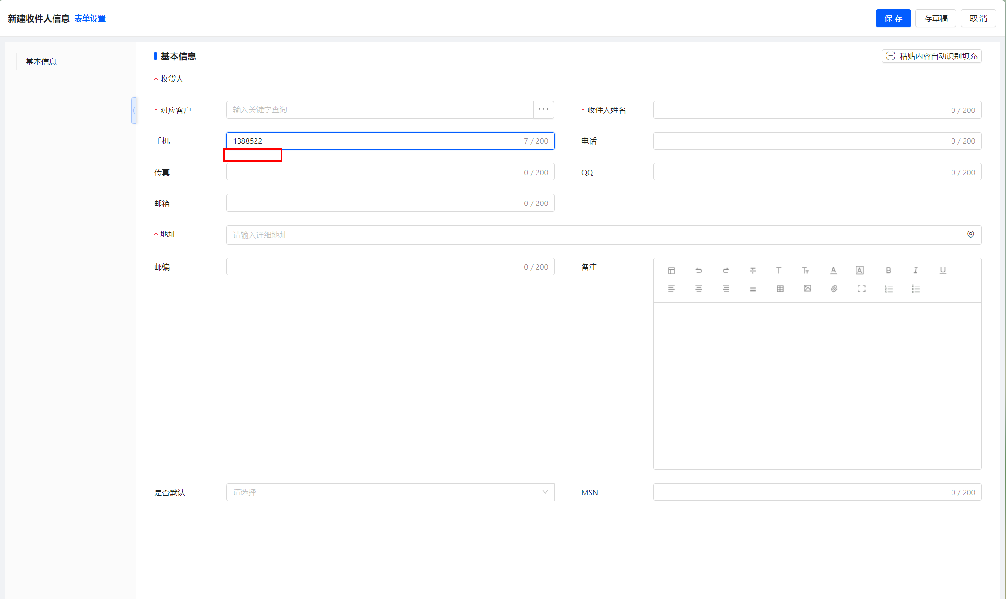Align text left in 备注 editor
This screenshot has width=1006, height=599.
tap(671, 289)
